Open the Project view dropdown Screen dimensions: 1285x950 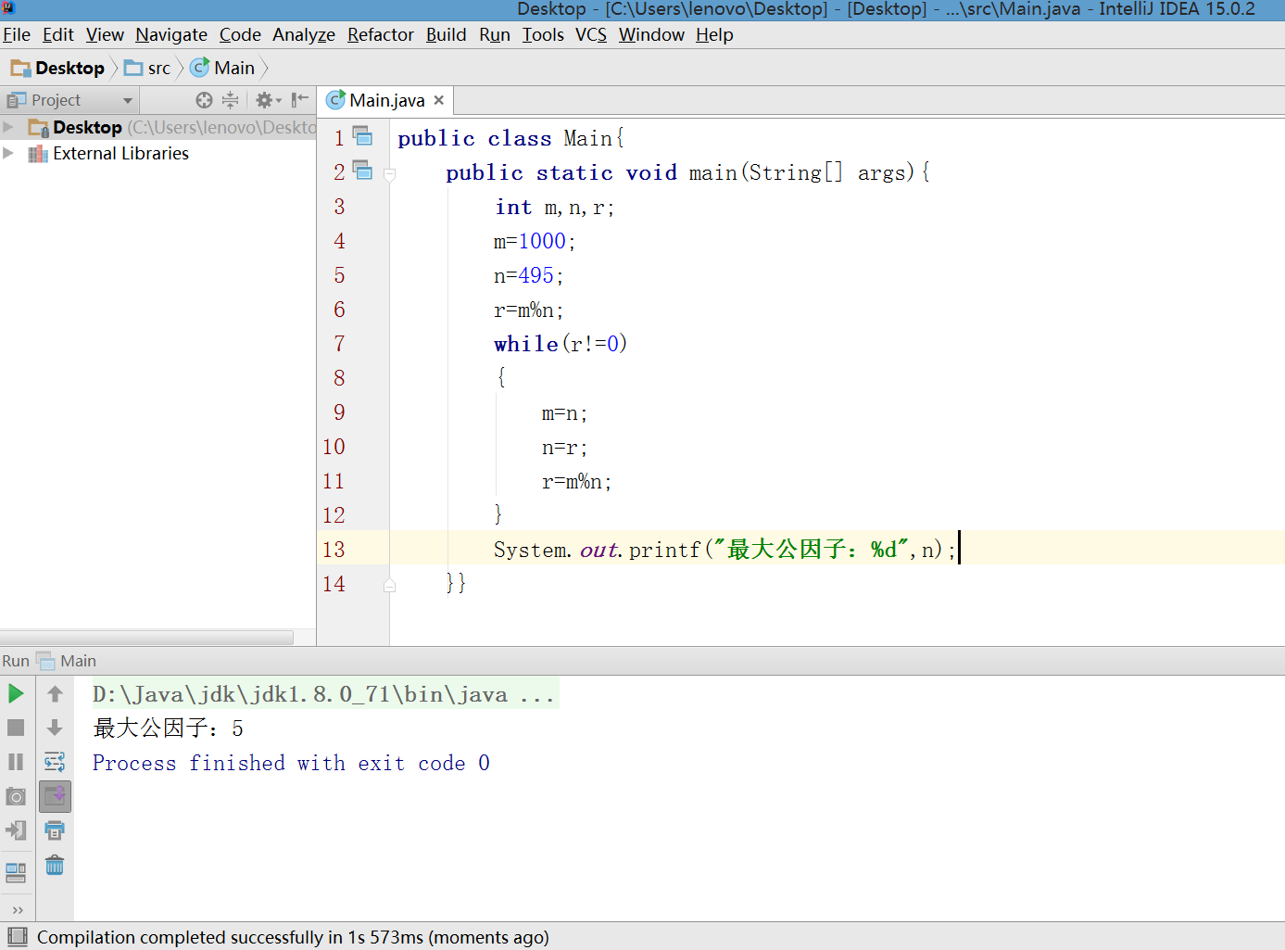(x=128, y=100)
